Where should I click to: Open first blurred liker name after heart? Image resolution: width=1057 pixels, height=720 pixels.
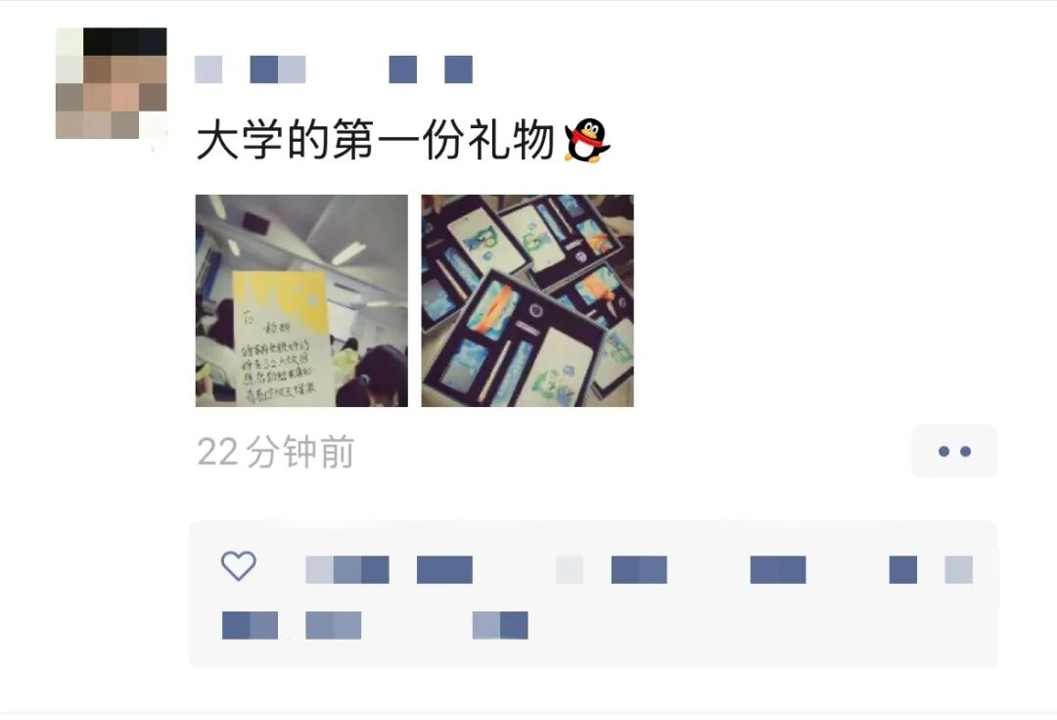tap(347, 569)
